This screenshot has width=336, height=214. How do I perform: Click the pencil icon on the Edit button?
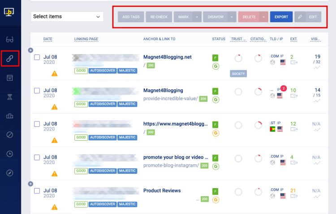(300, 17)
